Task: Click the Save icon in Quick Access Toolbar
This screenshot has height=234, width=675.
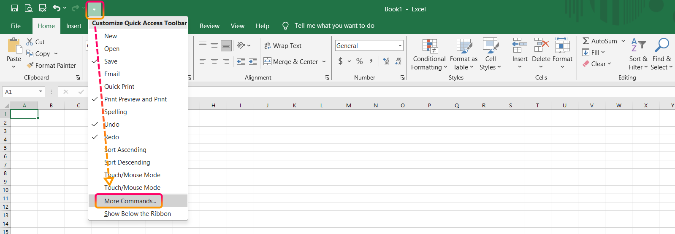Action: pos(15,8)
